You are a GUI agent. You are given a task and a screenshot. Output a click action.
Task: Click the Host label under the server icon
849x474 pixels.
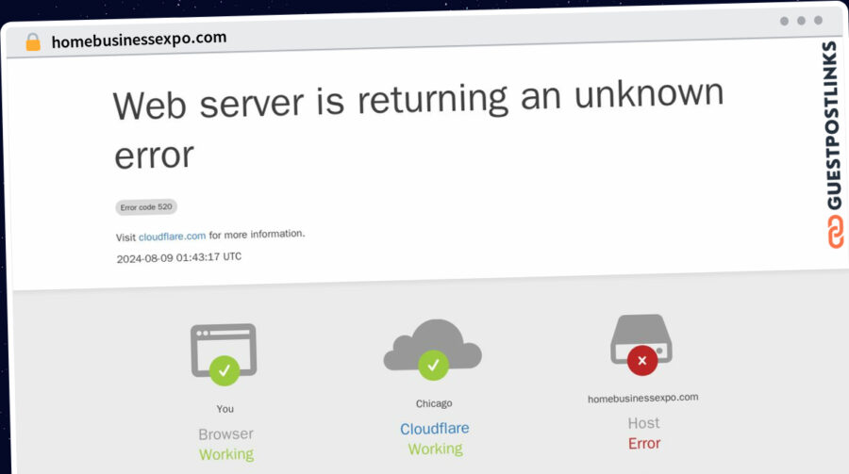point(643,423)
